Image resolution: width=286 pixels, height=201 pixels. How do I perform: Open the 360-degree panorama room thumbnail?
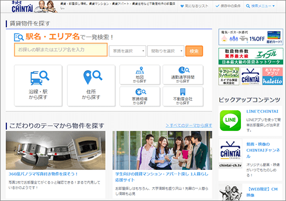tap(56, 150)
